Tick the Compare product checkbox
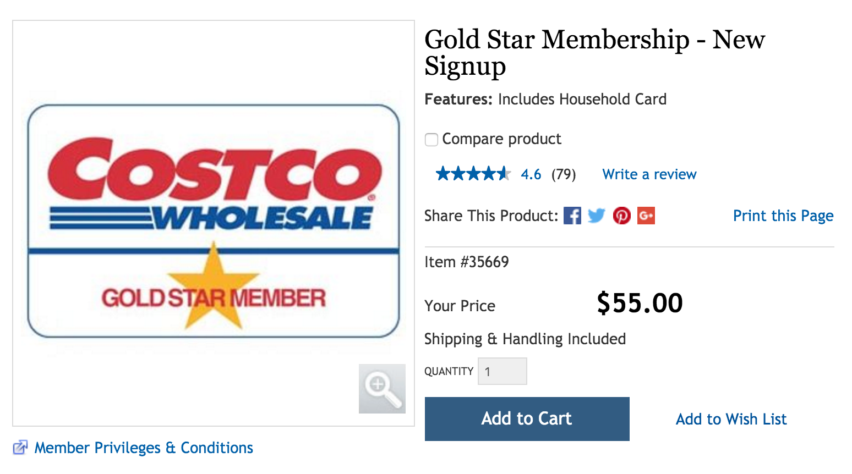The image size is (852, 474). (432, 140)
